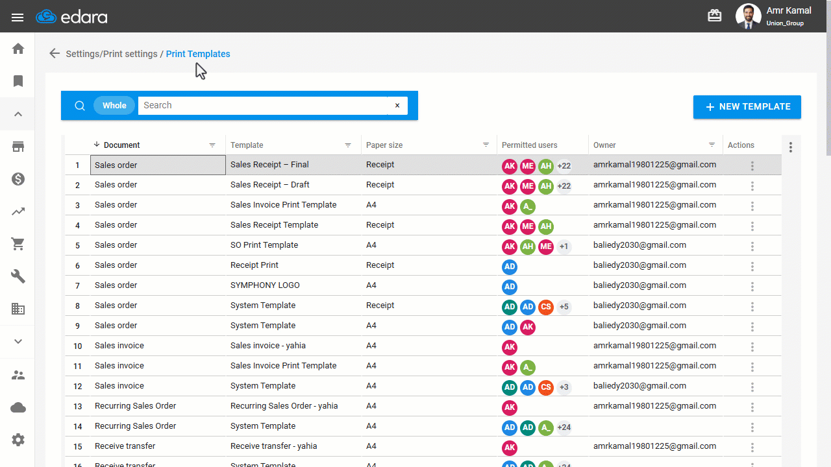Click the search magnifier icon
The image size is (831, 467).
(80, 106)
